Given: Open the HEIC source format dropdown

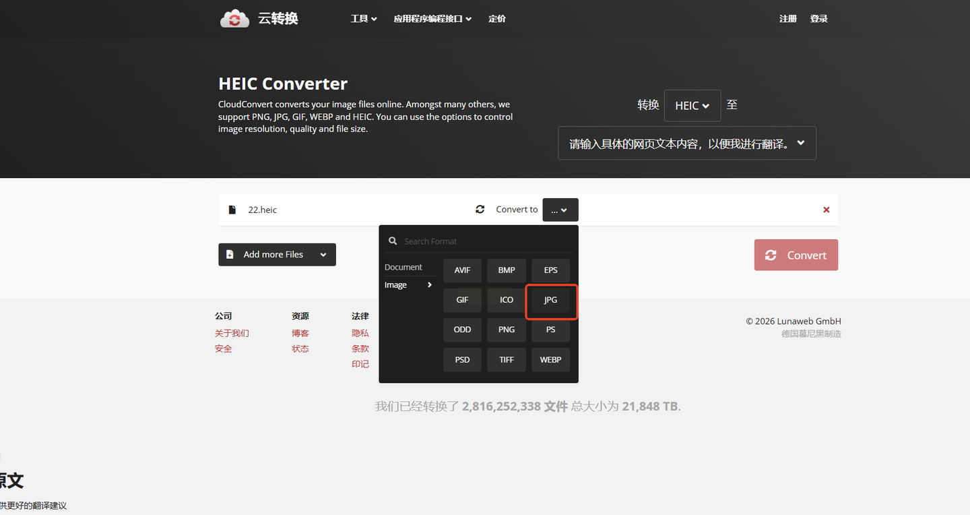Looking at the screenshot, I should click(692, 105).
